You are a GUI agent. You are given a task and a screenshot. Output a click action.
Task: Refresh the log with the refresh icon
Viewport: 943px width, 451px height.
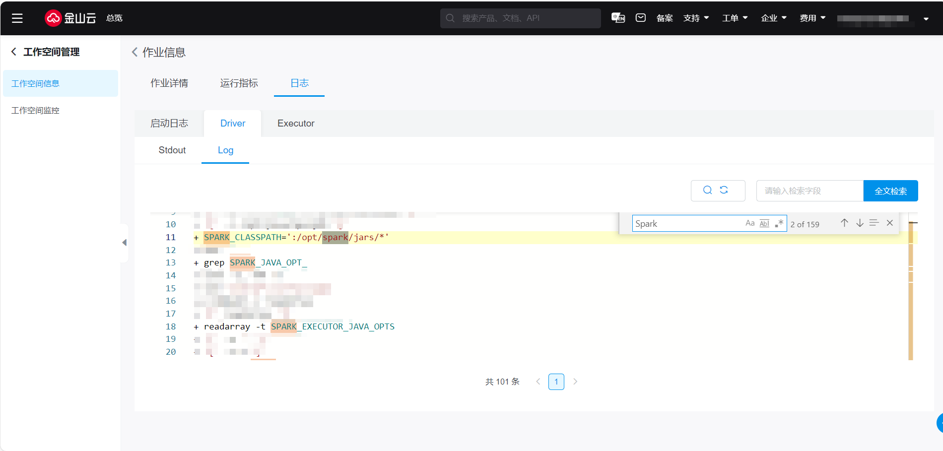724,190
